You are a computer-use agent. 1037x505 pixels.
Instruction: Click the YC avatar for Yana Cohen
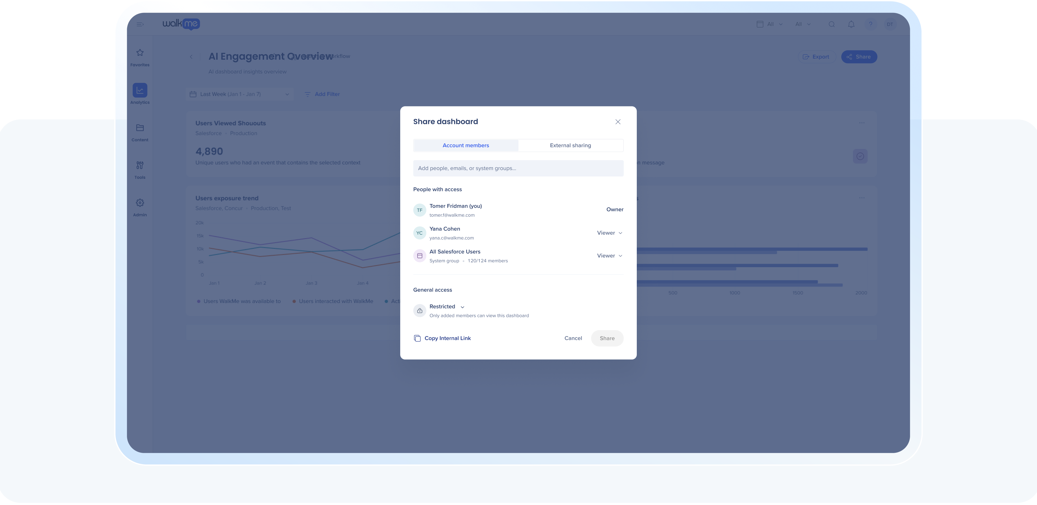coord(419,233)
